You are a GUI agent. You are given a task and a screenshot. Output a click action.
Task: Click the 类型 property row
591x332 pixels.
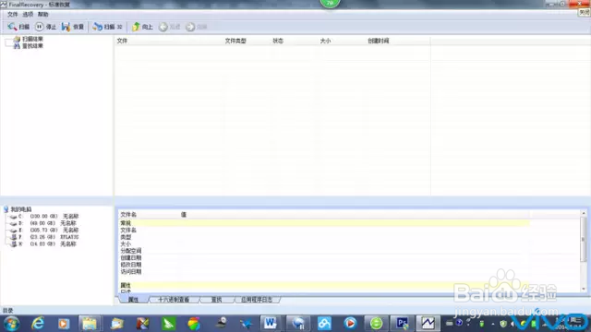[x=126, y=237]
